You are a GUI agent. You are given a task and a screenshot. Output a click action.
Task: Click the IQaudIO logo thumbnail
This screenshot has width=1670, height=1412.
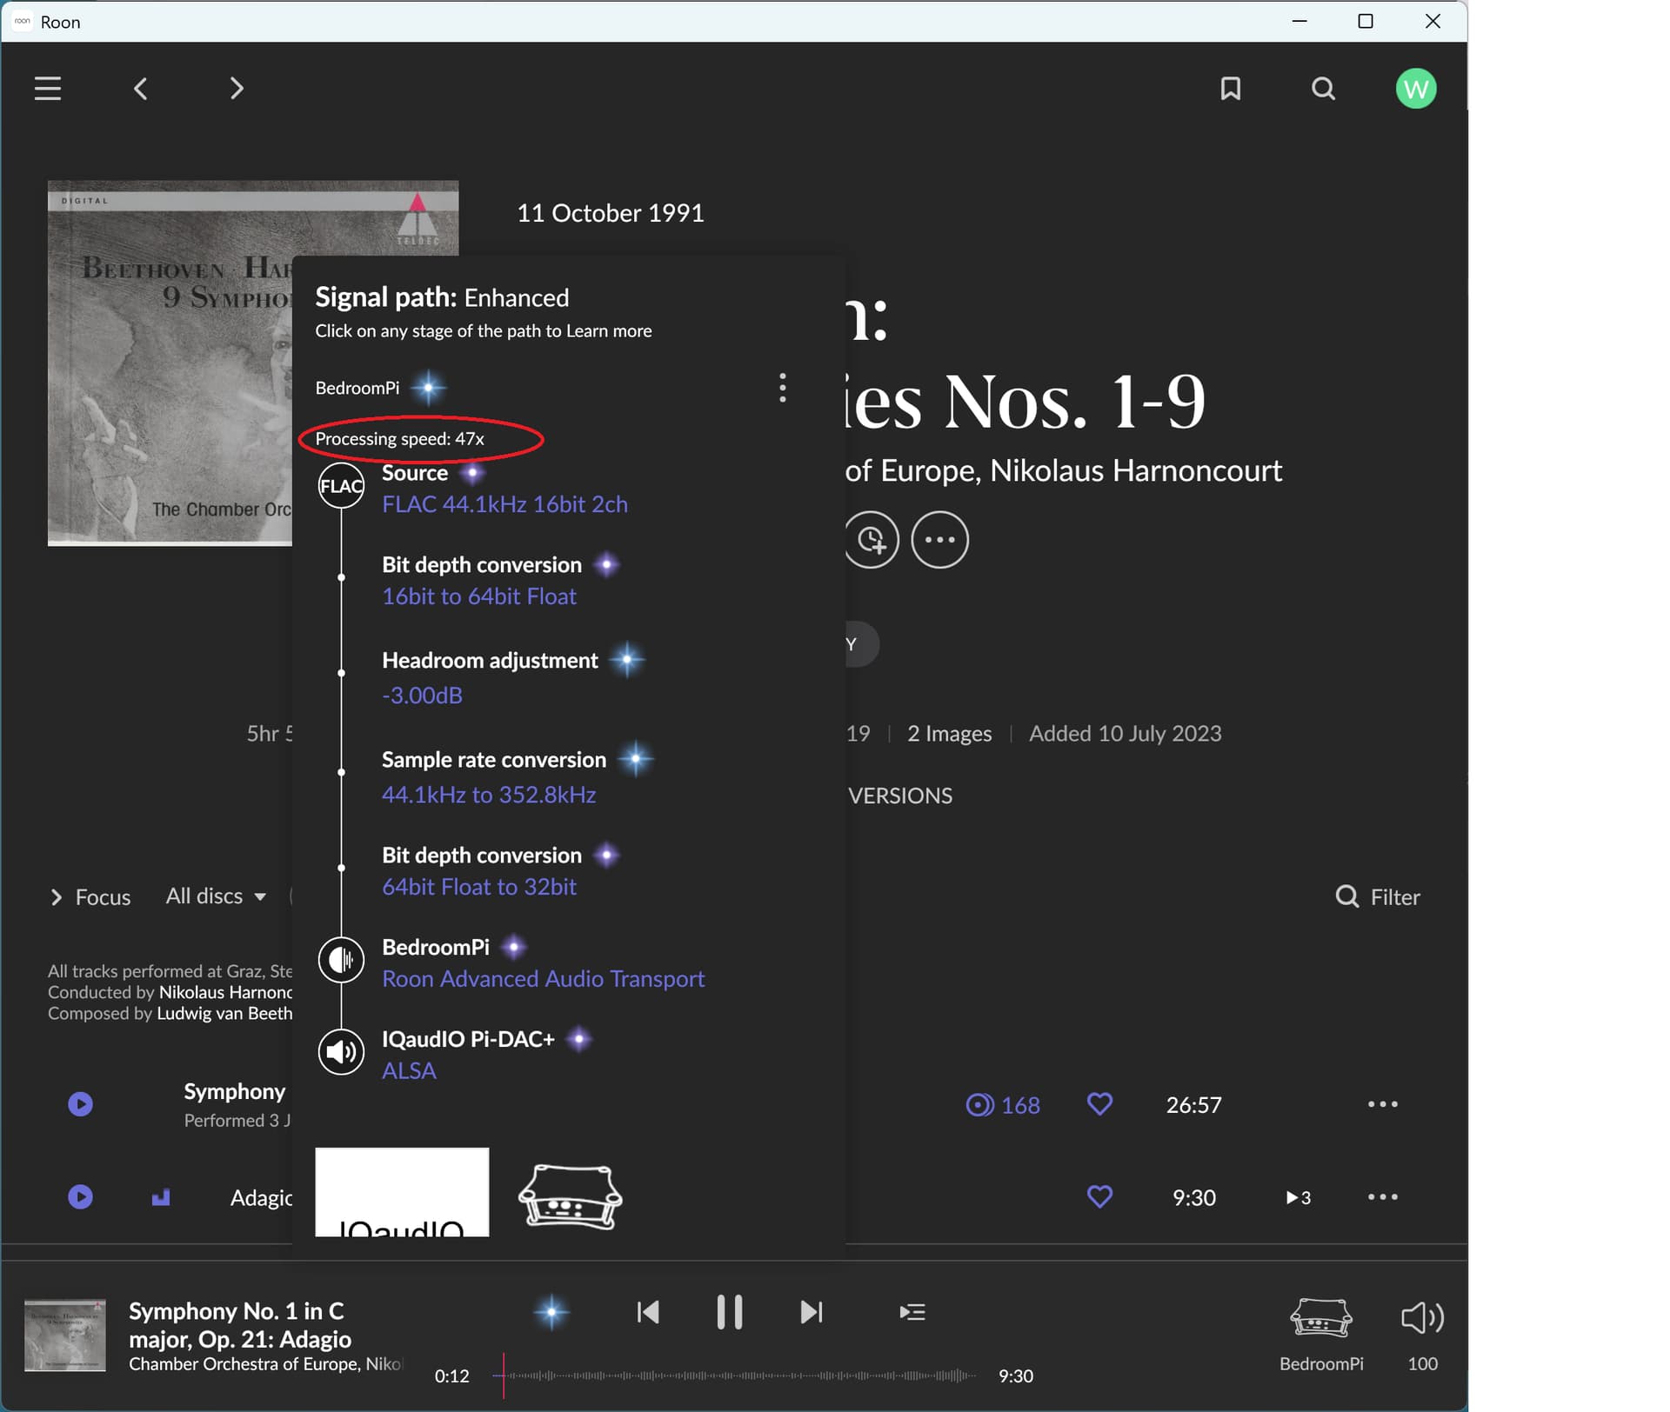point(402,1192)
